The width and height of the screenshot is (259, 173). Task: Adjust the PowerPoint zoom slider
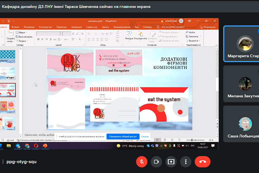pyautogui.click(x=192, y=140)
